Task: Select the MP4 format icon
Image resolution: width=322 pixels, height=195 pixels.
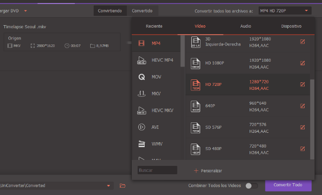Action: [141, 43]
